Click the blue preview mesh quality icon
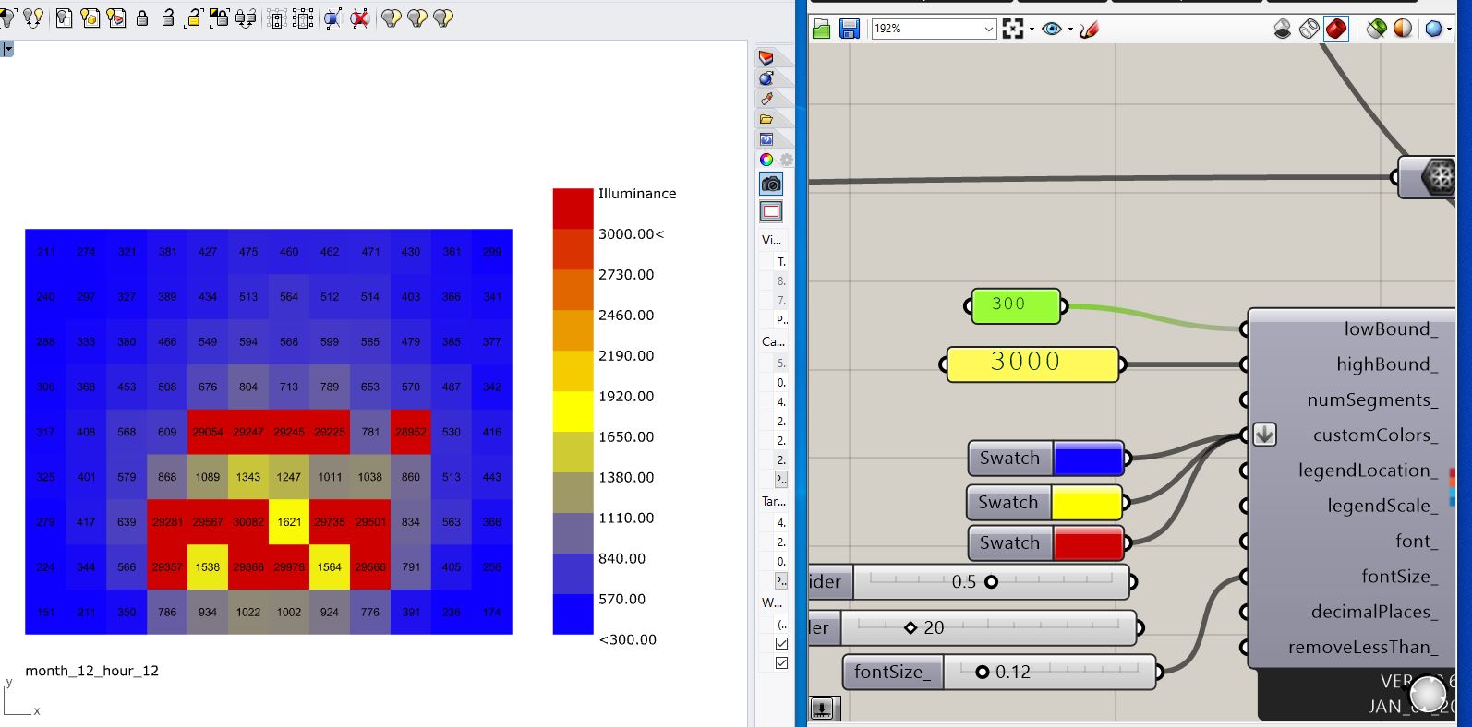1472x727 pixels. point(1433,30)
